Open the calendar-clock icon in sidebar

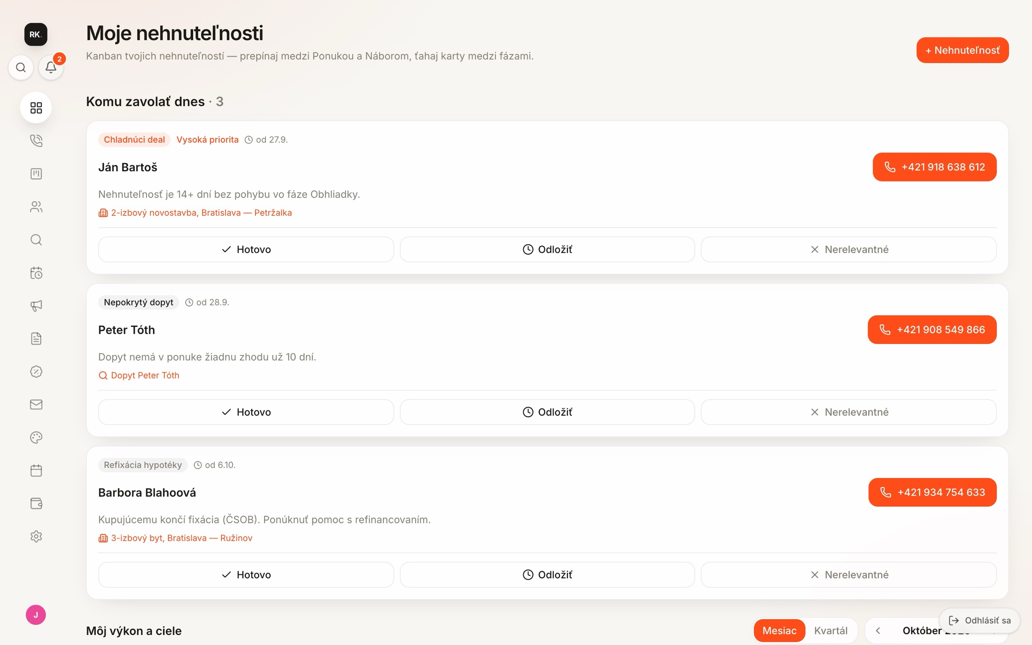pos(36,273)
